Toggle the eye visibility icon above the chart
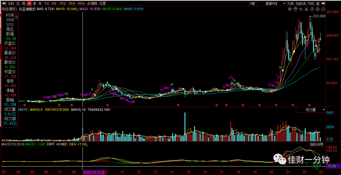This screenshot has height=175, width=341. (290, 9)
